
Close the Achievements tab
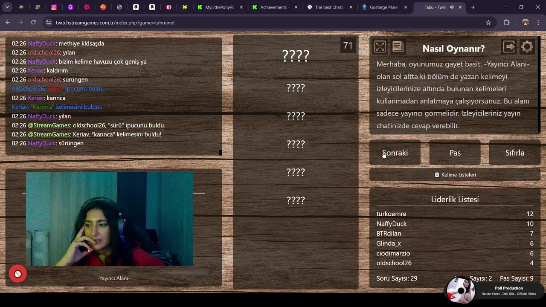[296, 7]
